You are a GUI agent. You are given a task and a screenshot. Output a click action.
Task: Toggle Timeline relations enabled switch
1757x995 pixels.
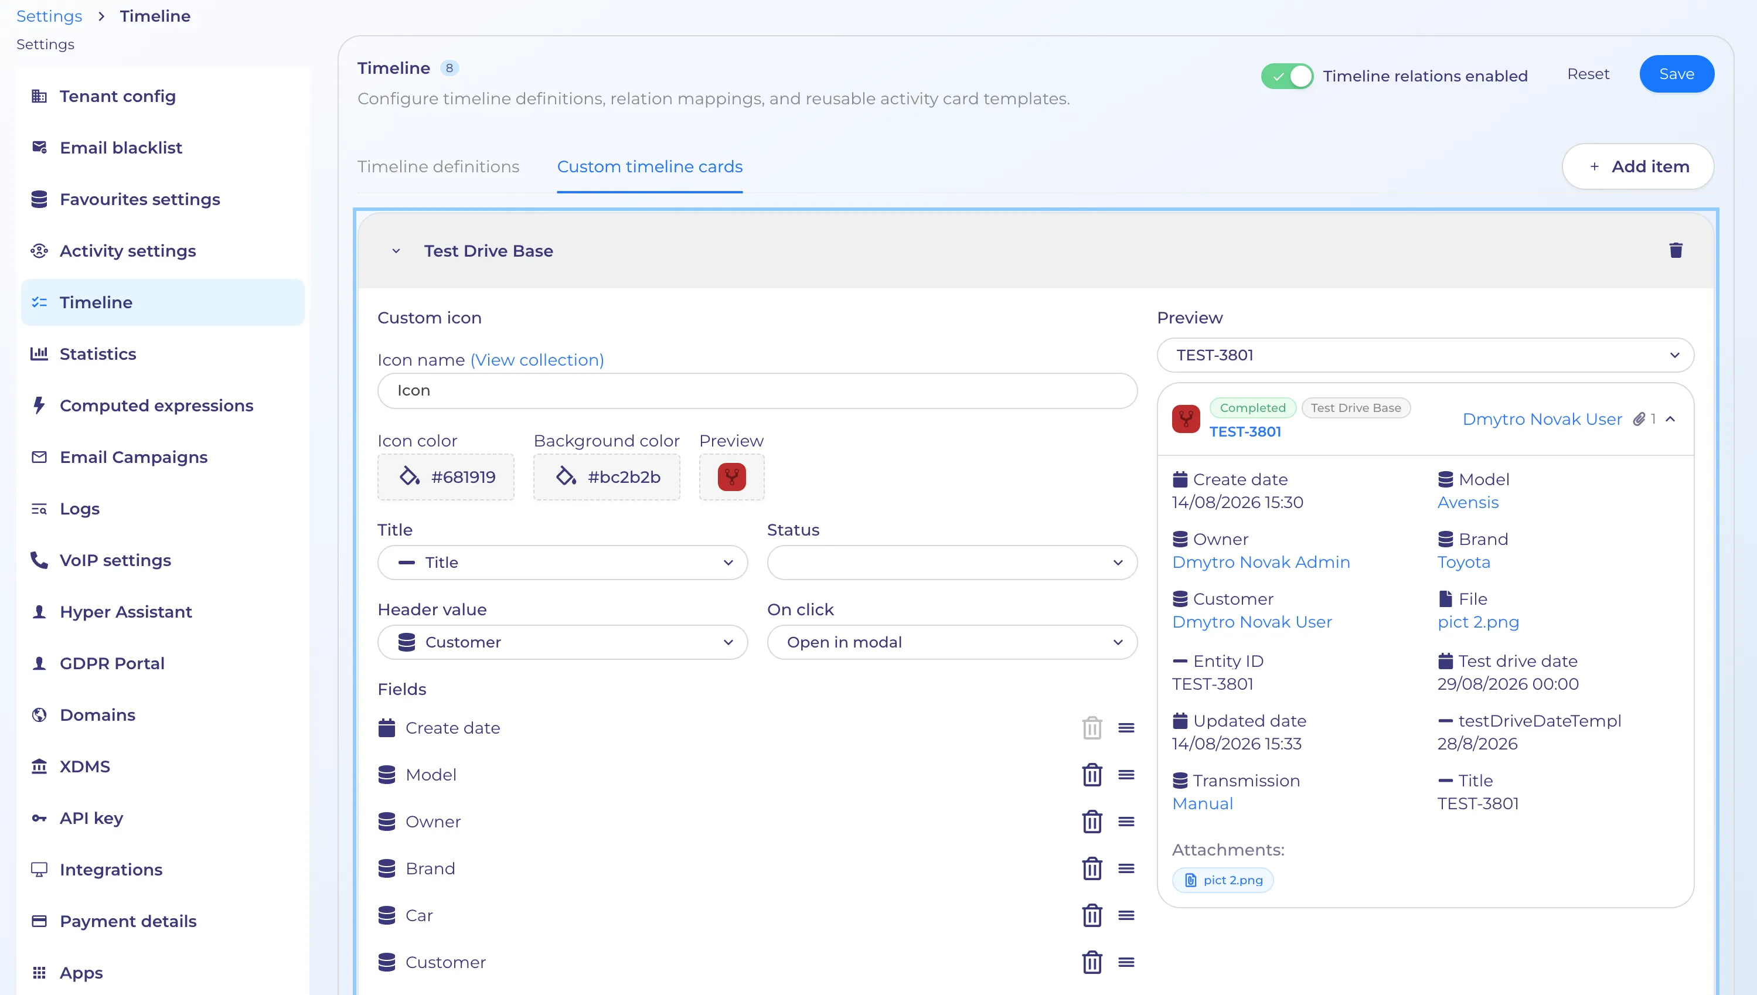[x=1287, y=76]
